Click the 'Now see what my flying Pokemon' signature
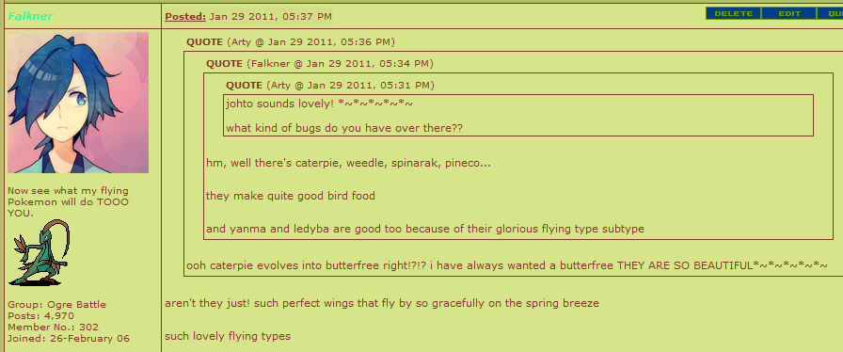Screen dimensions: 843x352 [x=69, y=201]
